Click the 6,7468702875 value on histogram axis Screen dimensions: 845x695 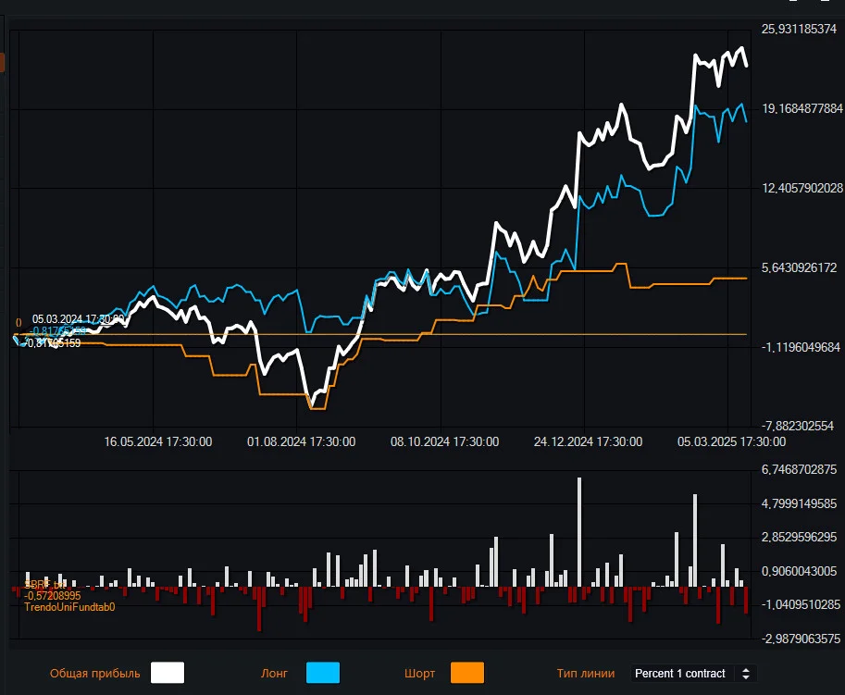coord(799,469)
